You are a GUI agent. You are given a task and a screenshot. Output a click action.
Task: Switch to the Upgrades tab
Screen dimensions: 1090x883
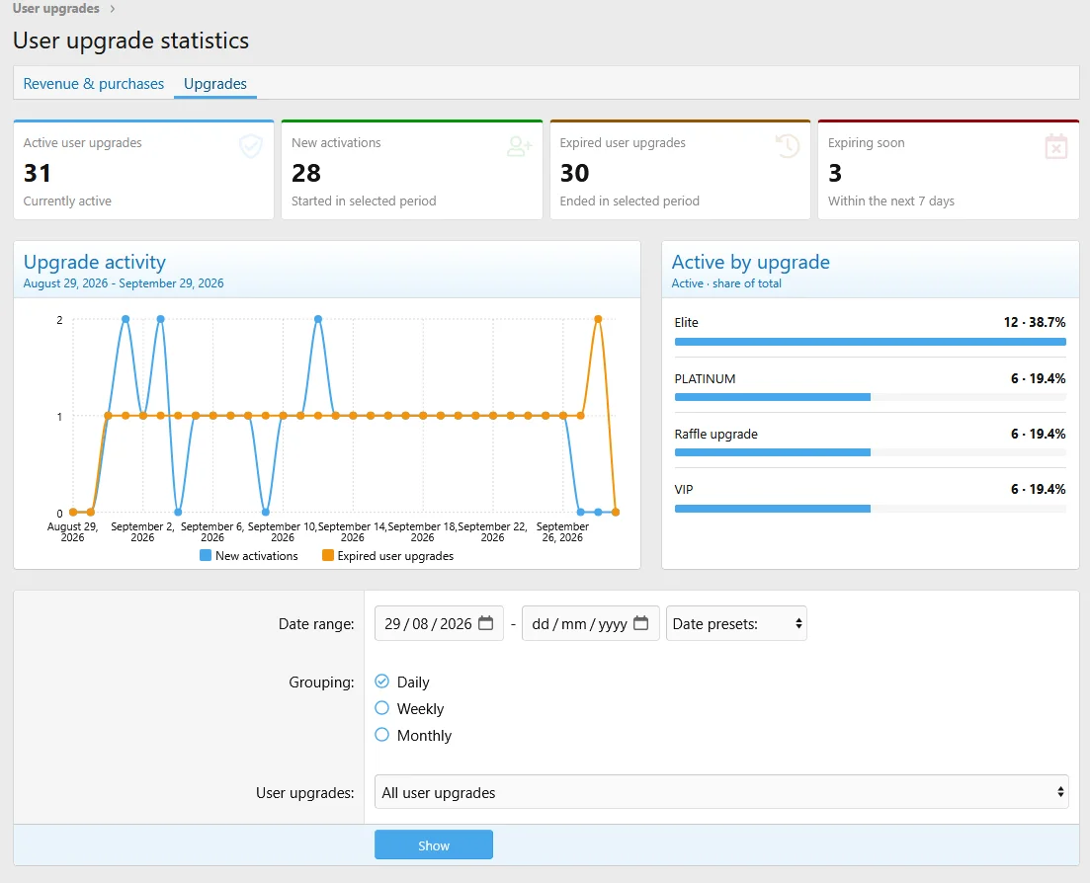tap(214, 83)
